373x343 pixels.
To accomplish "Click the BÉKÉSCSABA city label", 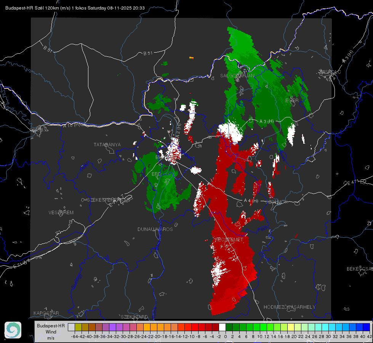I will (x=360, y=269).
